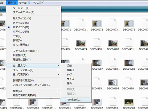Sort by 撮影日 in submenu

point(76,70)
